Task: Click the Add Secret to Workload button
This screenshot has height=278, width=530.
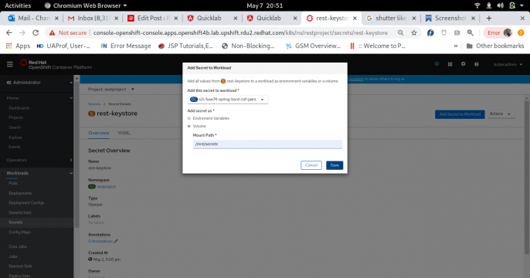Action: (460, 114)
